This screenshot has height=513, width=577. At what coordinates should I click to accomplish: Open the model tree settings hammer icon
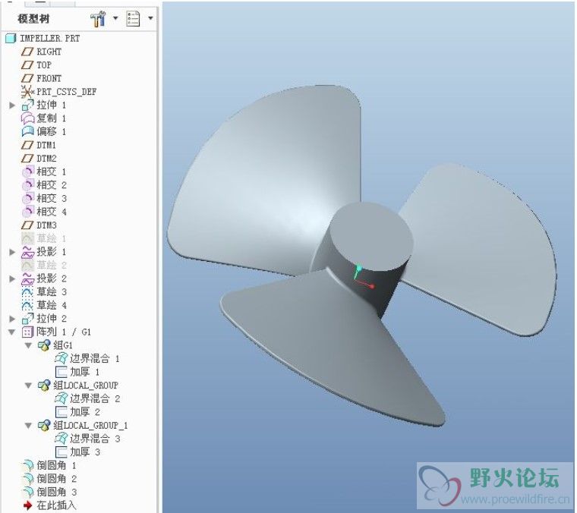[98, 19]
